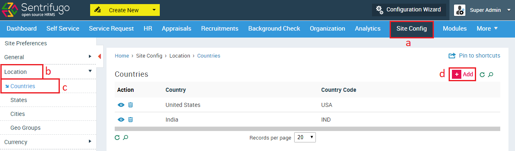Open the Create New dropdown
Viewport: 515px width, 151px height.
pyautogui.click(x=125, y=10)
